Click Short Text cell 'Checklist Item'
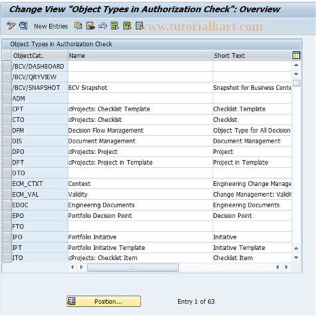This screenshot has height=316, width=316. click(x=252, y=258)
